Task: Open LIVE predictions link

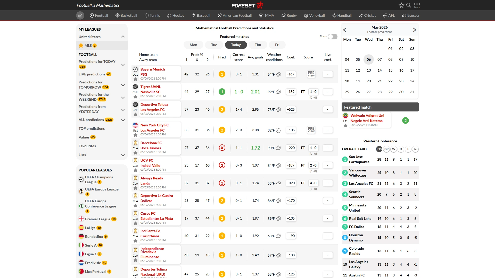Action: pos(92,74)
